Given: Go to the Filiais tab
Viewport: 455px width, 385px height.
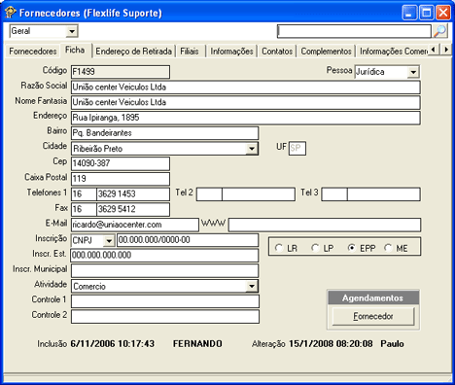Looking at the screenshot, I should tap(190, 52).
